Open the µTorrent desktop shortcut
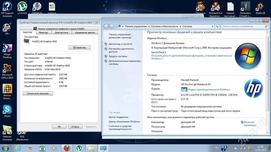Viewport: 271px width, 152px height. pyautogui.click(x=22, y=8)
